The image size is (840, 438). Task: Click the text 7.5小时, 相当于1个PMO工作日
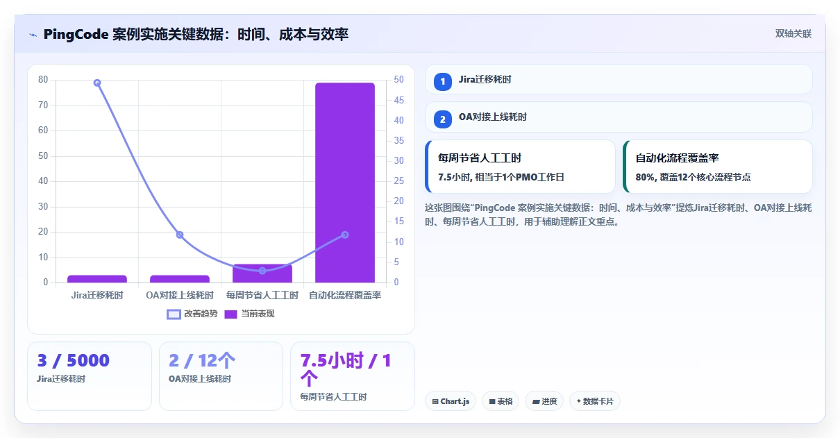click(501, 177)
